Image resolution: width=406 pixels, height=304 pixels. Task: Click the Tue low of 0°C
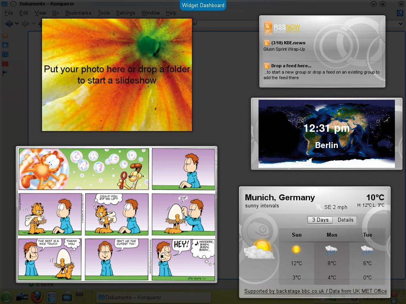point(367,277)
